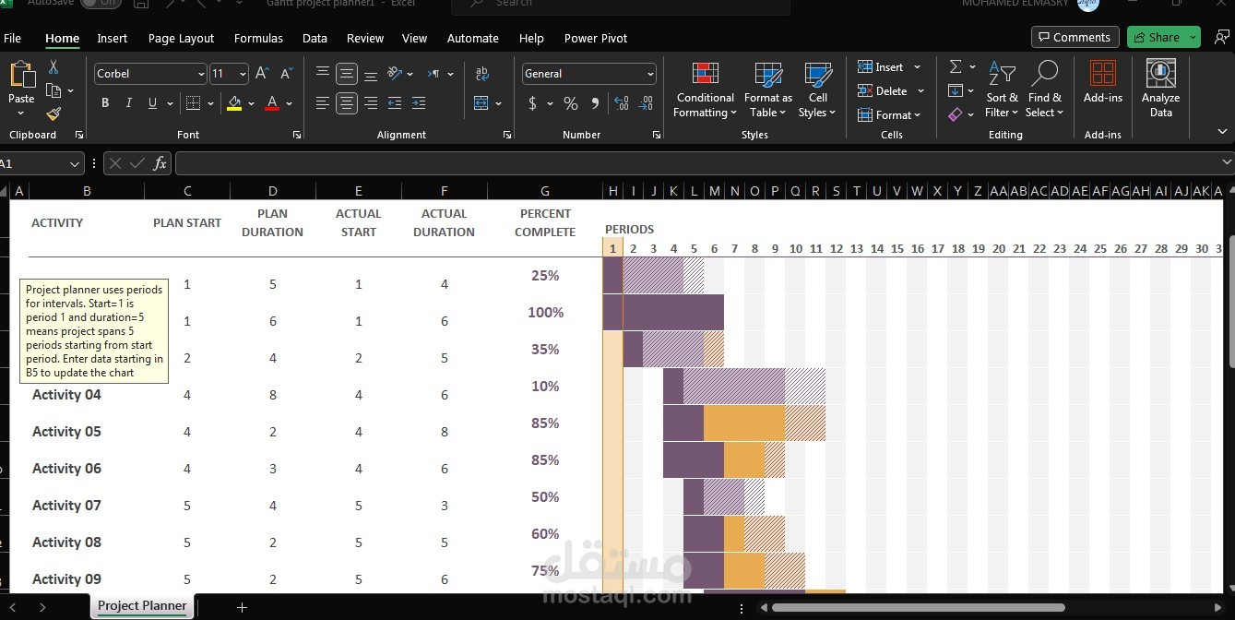The height and width of the screenshot is (620, 1235).
Task: Expand Format as Table menu
Action: (767, 89)
